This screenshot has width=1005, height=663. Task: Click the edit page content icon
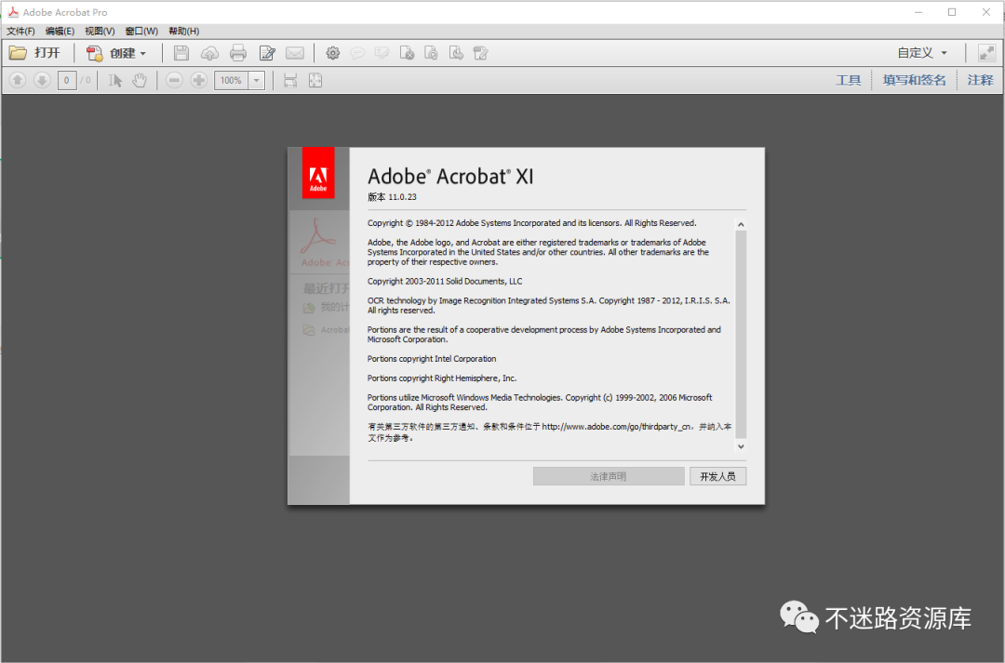pos(481,53)
